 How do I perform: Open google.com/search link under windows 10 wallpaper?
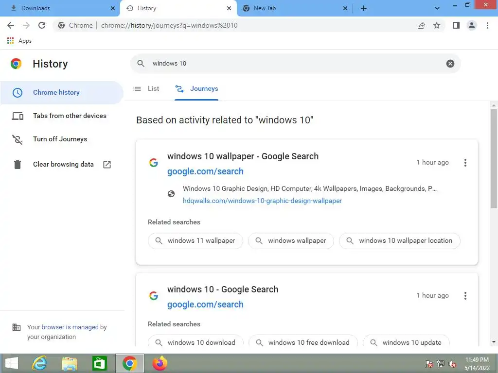click(206, 171)
